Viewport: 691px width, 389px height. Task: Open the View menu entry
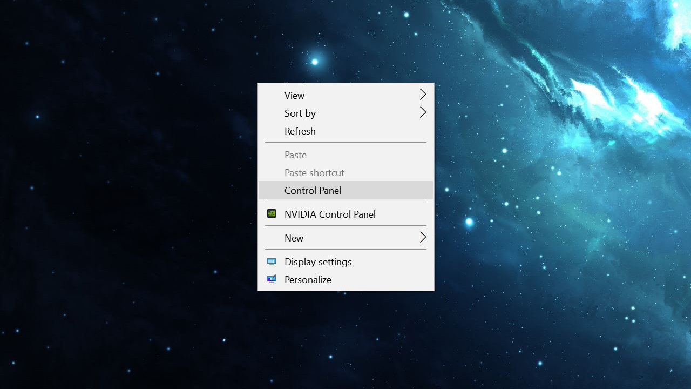click(x=345, y=95)
